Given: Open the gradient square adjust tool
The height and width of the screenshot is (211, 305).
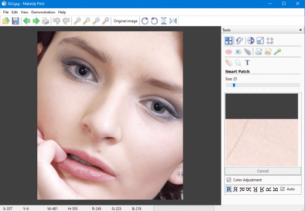Looking at the screenshot, I should point(260,41).
